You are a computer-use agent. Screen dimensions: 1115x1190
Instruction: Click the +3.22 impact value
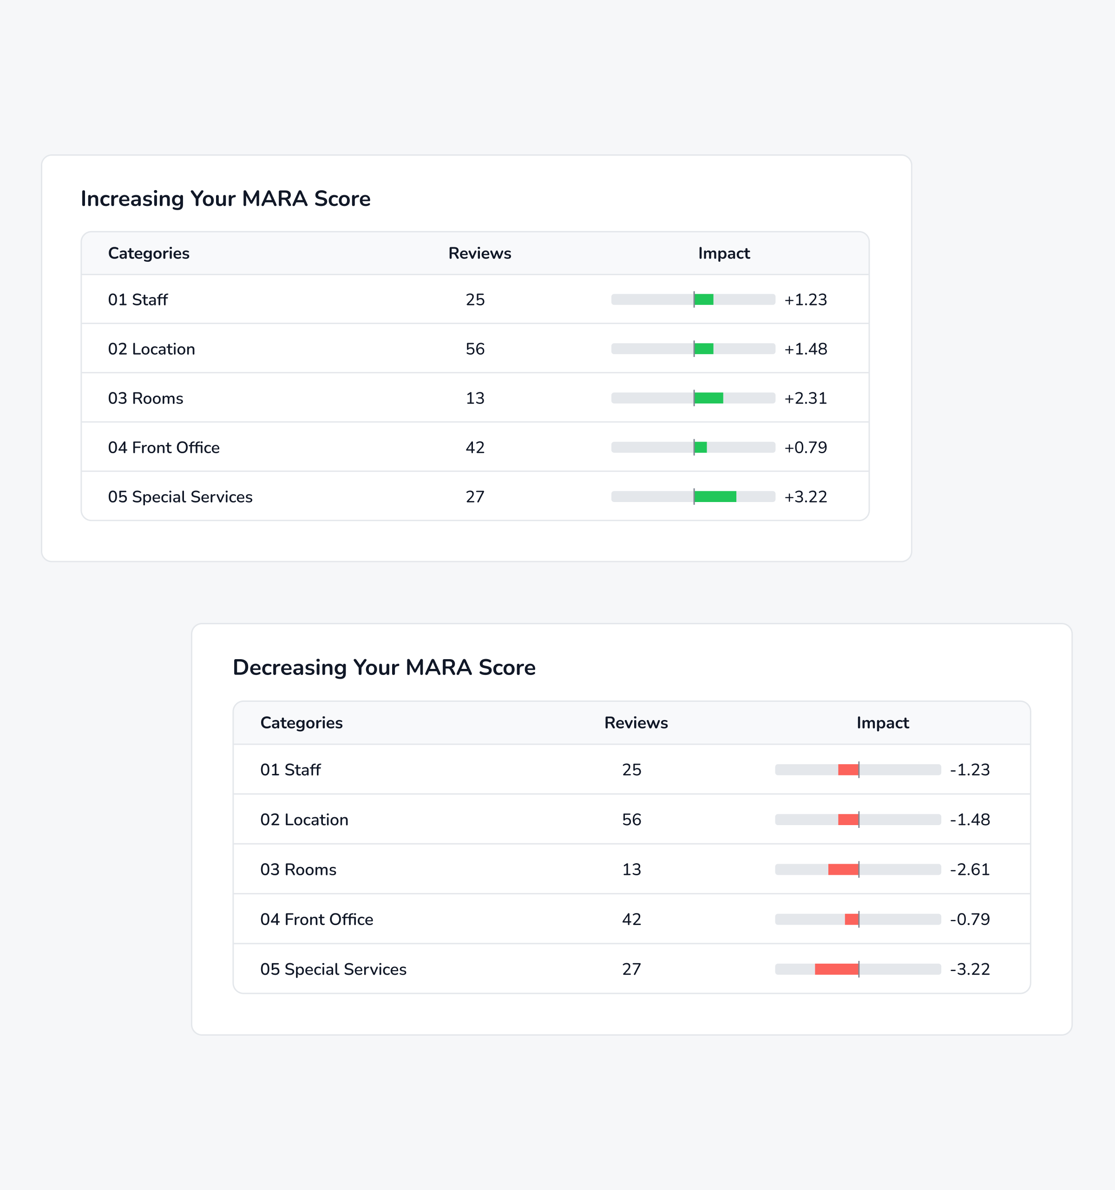pos(806,497)
